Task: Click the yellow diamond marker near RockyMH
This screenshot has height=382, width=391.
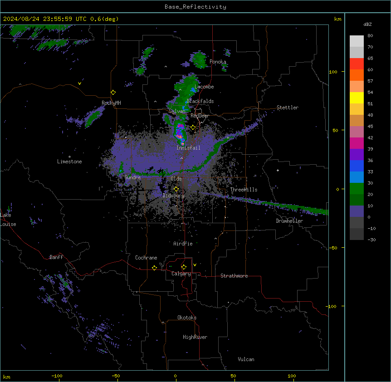Action: (x=113, y=92)
